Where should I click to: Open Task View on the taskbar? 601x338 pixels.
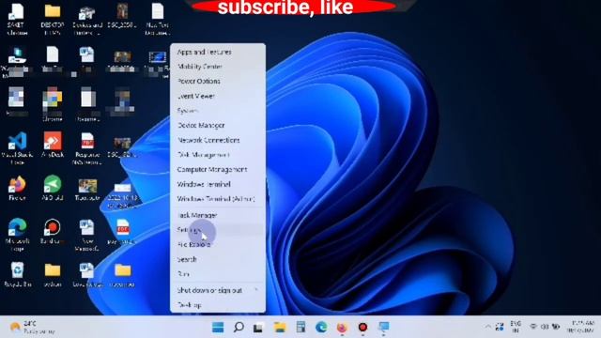258,328
